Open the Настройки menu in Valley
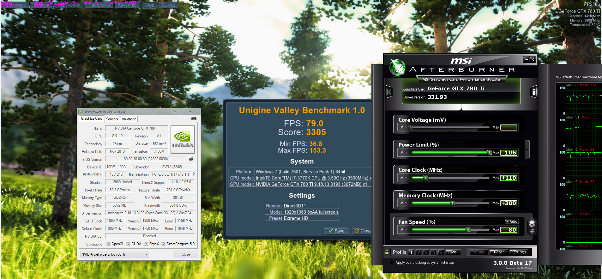 click(x=99, y=5)
